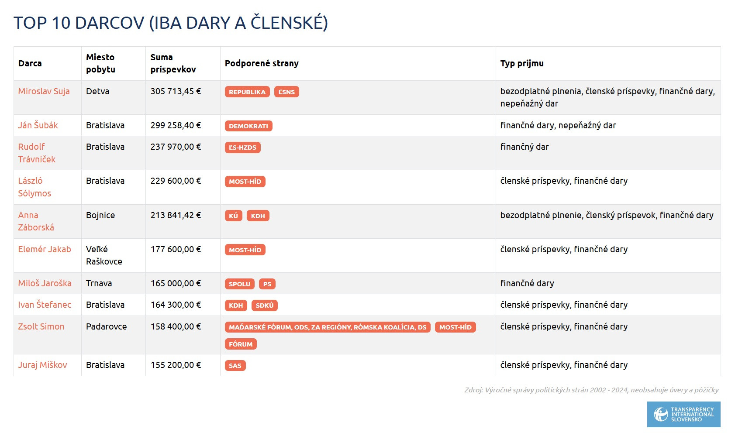Click the Suma príspevkov column header
Image resolution: width=735 pixels, height=436 pixels.
(173, 63)
